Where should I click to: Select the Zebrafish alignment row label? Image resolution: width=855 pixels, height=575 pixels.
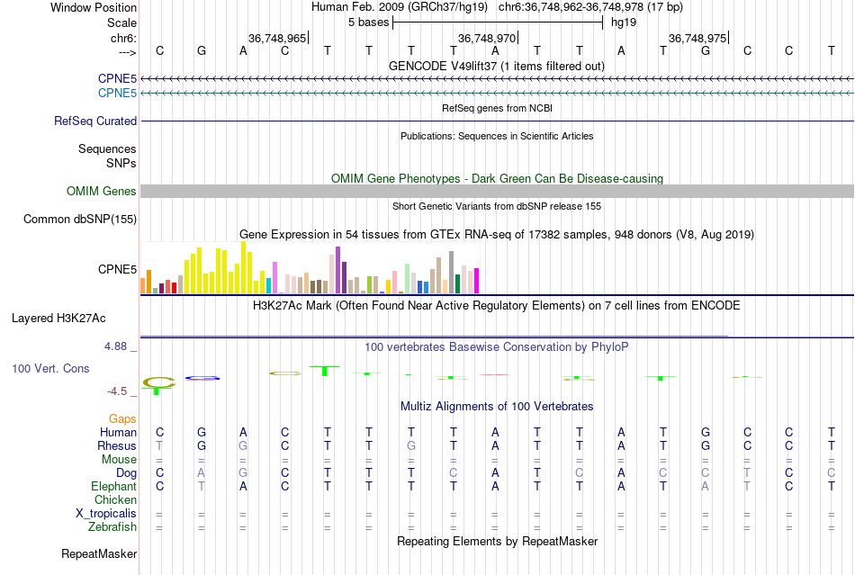tap(112, 527)
